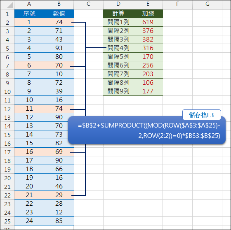Select cell 間隔1列
Screen dimensions: 231x230
pos(118,22)
